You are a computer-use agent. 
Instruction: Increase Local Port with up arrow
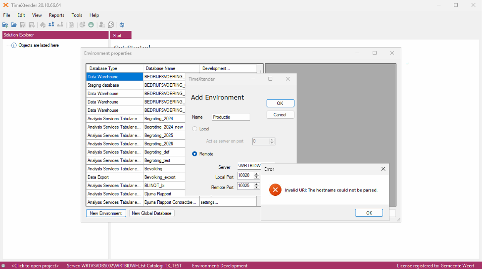257,174
